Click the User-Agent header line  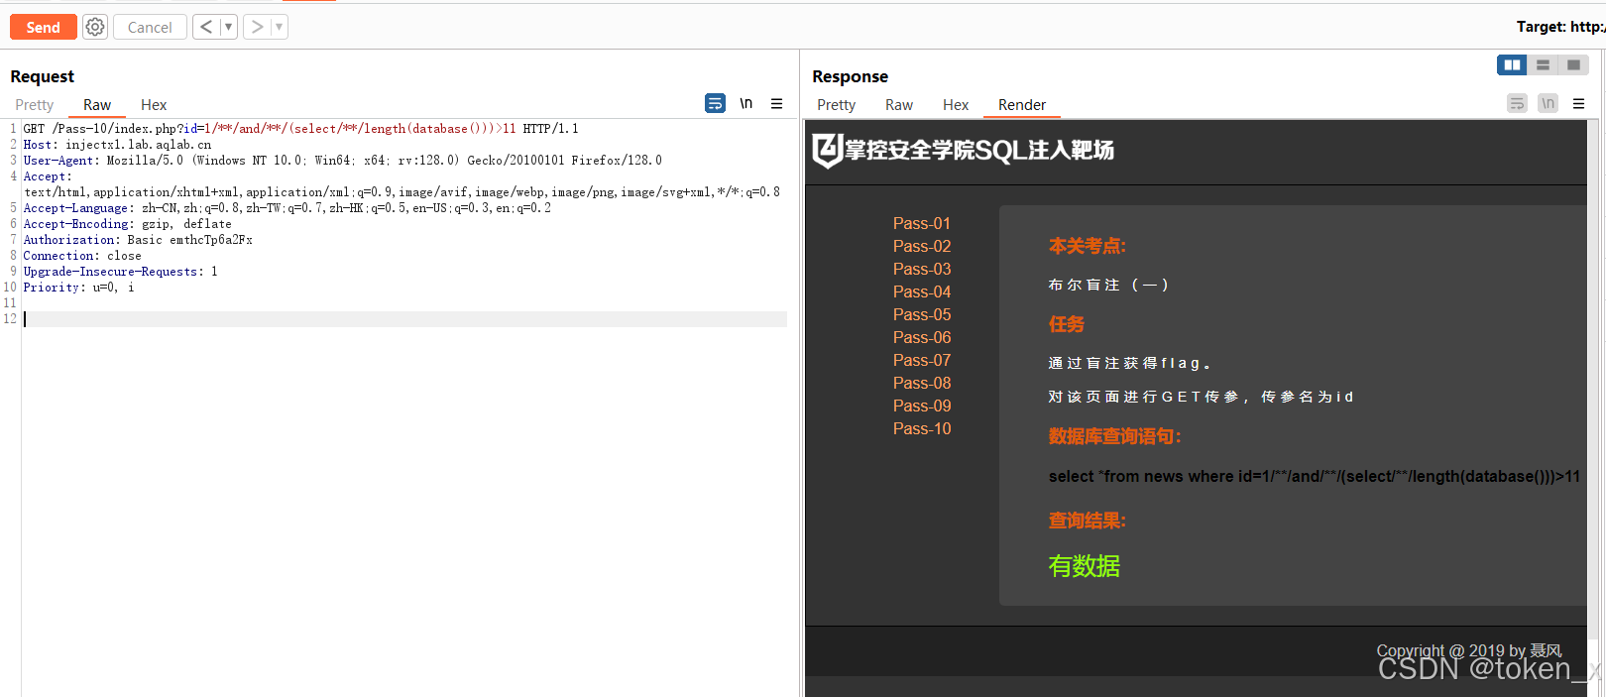point(343,161)
